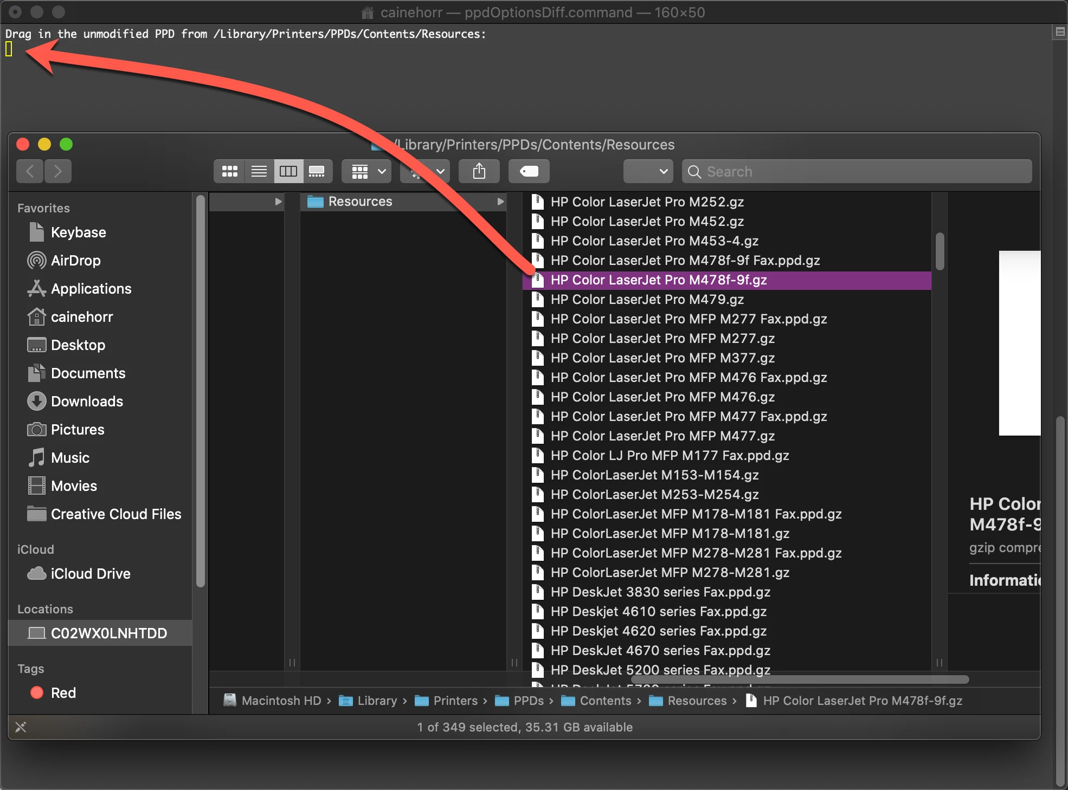This screenshot has height=790, width=1068.
Task: Open the blank dropdown beside Search
Action: pos(648,171)
